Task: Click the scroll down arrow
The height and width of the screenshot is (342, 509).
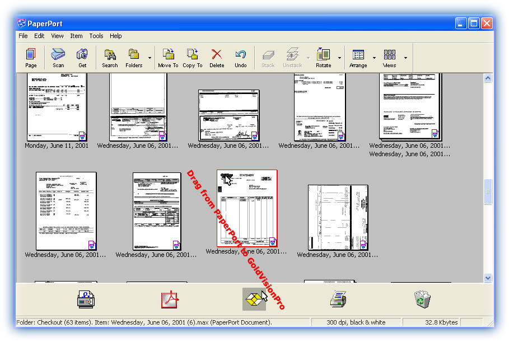Action: click(x=488, y=278)
